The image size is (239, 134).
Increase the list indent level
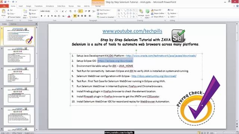point(89,11)
